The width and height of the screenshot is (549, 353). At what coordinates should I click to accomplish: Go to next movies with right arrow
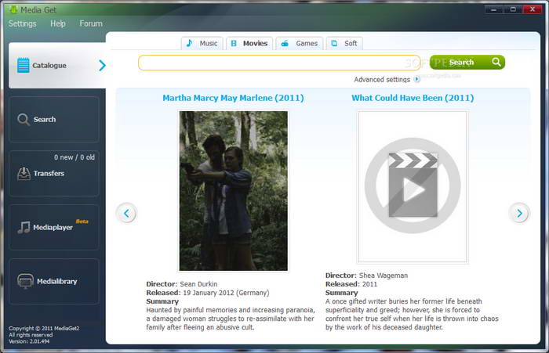tap(519, 213)
